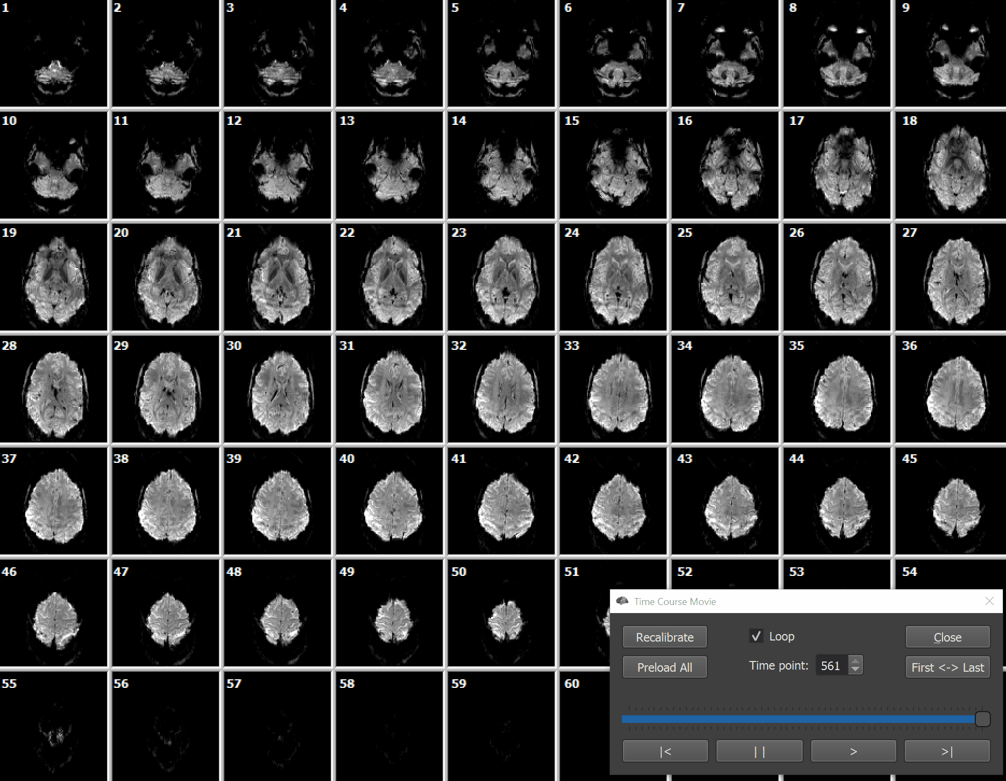Viewport: 1006px width, 781px height.
Task: Click Preload All button
Action: 664,667
